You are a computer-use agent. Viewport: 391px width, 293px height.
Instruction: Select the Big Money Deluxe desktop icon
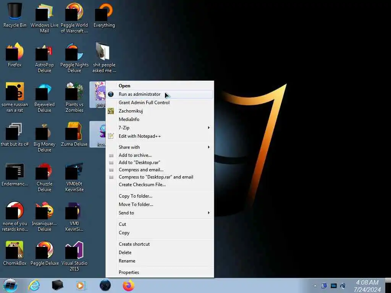[44, 137]
